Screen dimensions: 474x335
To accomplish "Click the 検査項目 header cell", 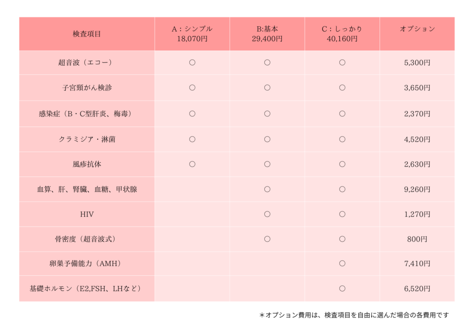I will click(87, 34).
